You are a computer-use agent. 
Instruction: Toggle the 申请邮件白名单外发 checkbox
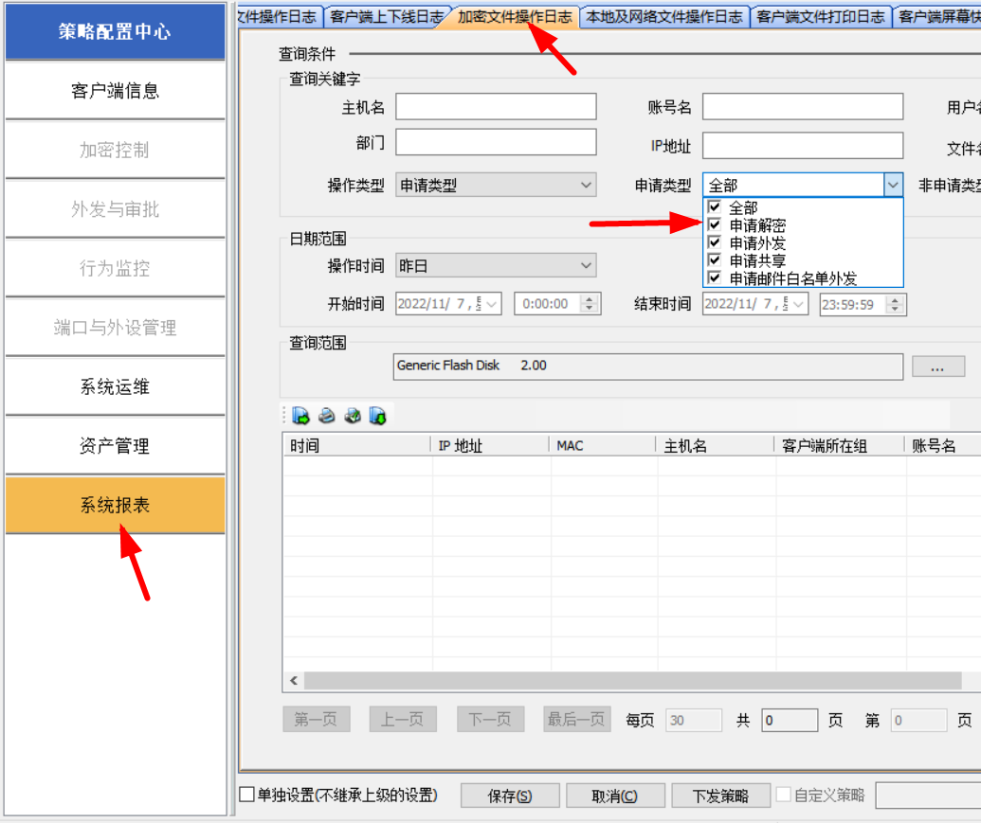715,278
